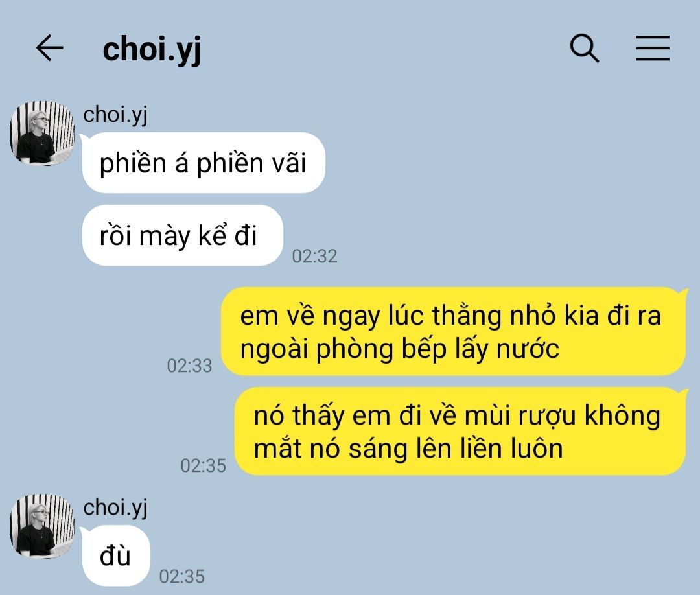This screenshot has height=595, width=700.
Task: Select the message 'phiền á phiền vãi'
Action: pyautogui.click(x=204, y=163)
